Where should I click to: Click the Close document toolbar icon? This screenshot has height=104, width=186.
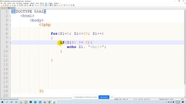pos(10,5)
